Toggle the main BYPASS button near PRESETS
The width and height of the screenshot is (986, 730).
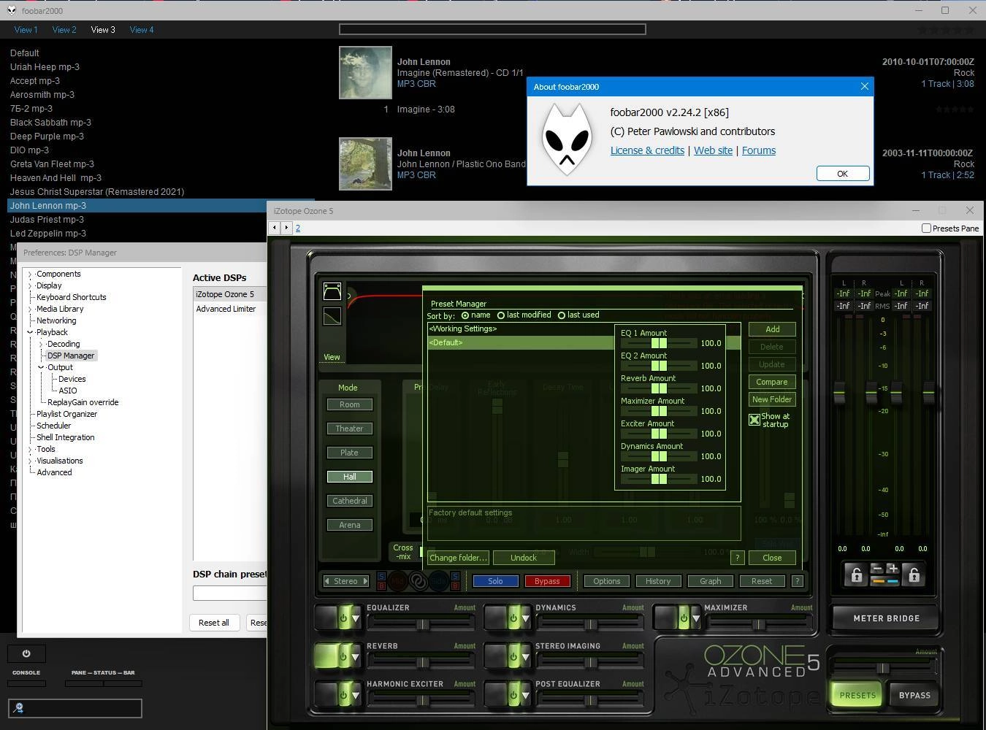pyautogui.click(x=914, y=695)
